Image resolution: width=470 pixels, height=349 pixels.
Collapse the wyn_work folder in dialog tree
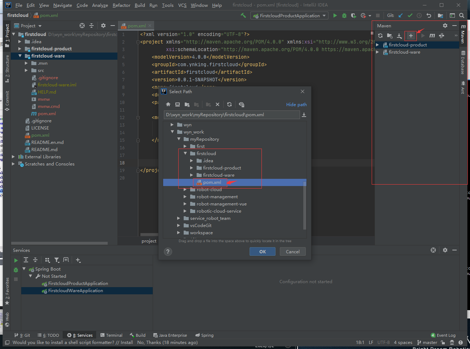pyautogui.click(x=172, y=132)
